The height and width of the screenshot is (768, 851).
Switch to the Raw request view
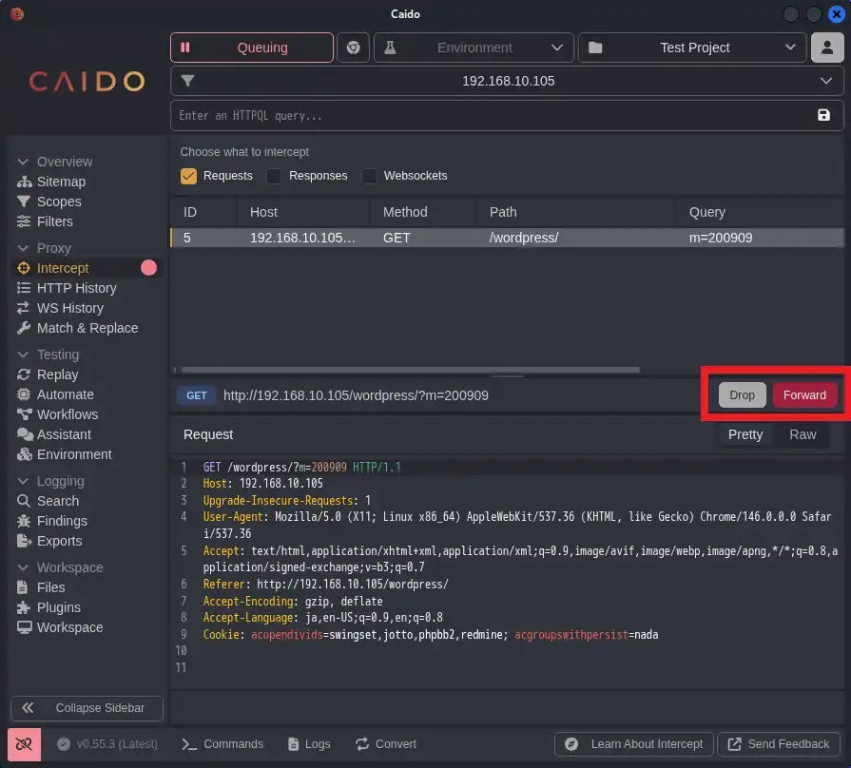coord(803,434)
